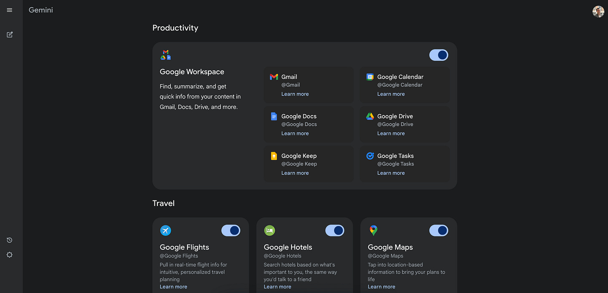Click the Google Flights airplane icon
608x293 pixels.
166,230
